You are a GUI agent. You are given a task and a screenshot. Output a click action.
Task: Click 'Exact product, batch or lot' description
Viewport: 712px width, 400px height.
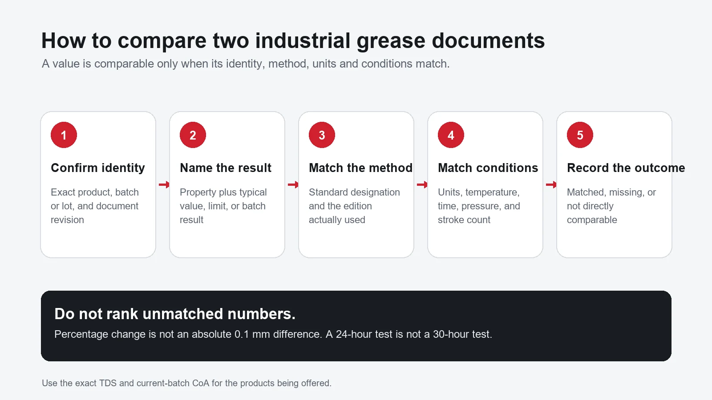[95, 206]
